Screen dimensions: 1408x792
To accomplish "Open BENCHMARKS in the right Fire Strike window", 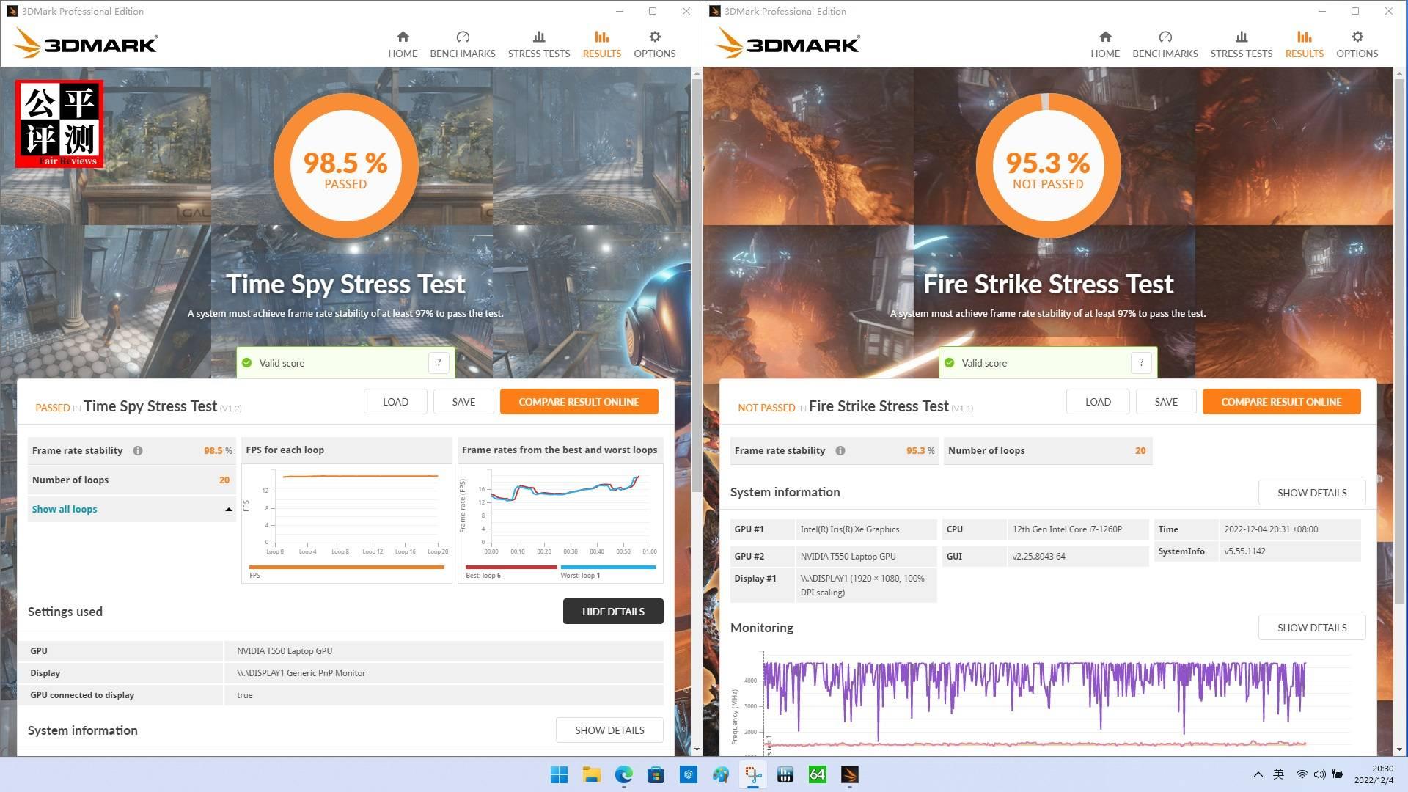I will [1165, 44].
